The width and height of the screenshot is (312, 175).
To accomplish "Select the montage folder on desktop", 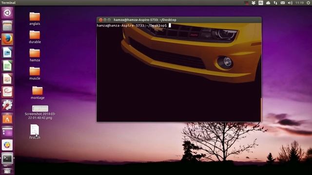I will (38, 92).
